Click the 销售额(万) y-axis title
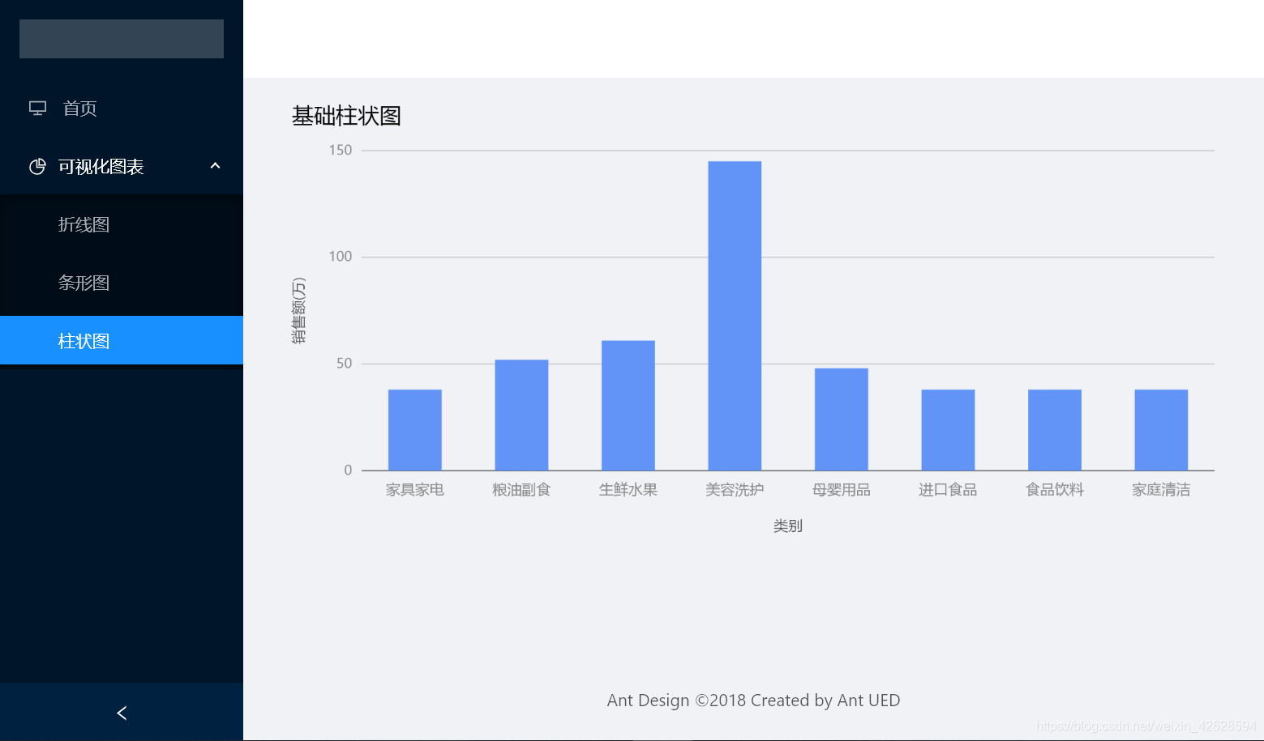This screenshot has width=1264, height=741. (x=299, y=310)
